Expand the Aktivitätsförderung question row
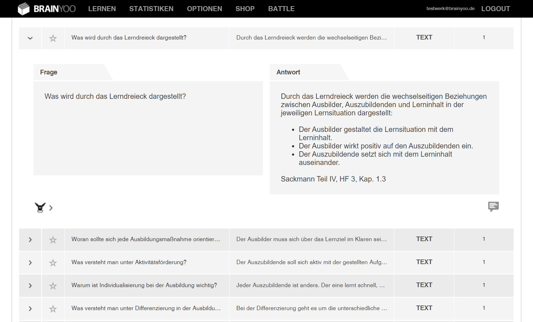Viewport: 533px width, 322px height. pos(30,263)
